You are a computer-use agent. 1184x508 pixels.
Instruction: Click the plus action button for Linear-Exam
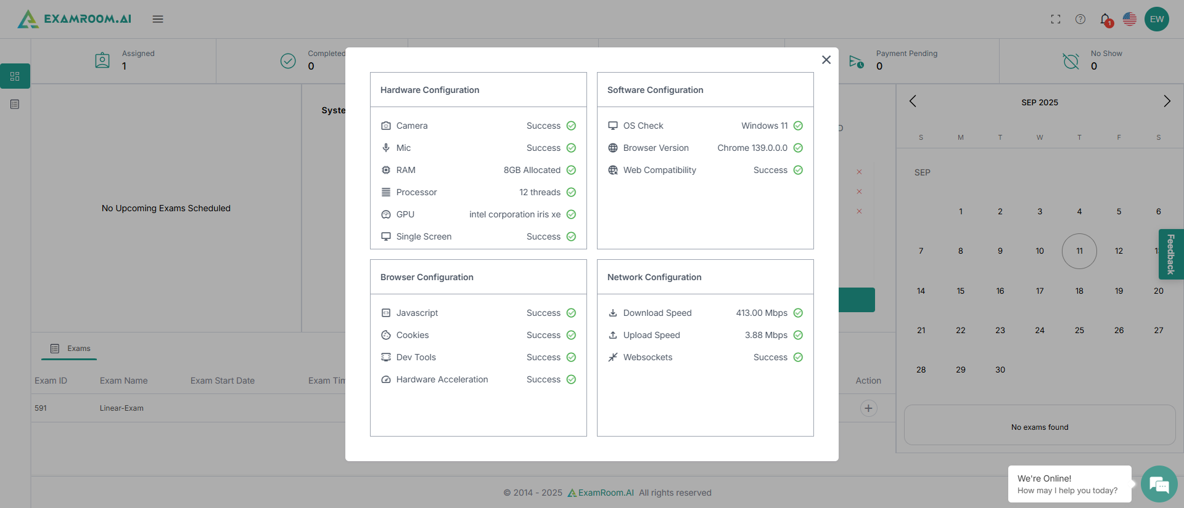click(x=868, y=408)
